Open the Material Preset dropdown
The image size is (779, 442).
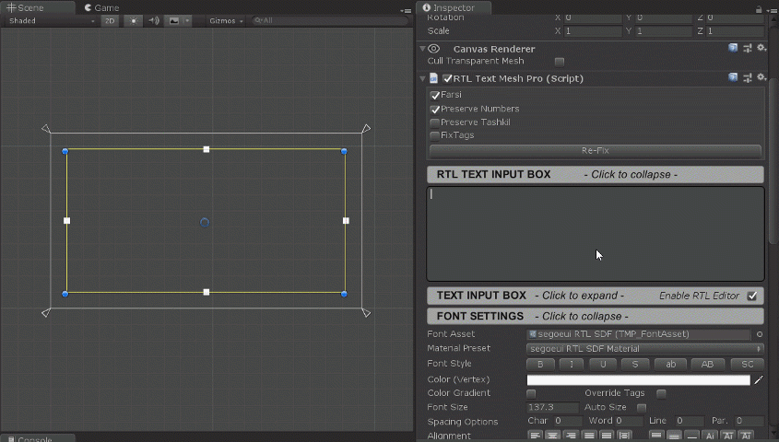click(x=644, y=349)
